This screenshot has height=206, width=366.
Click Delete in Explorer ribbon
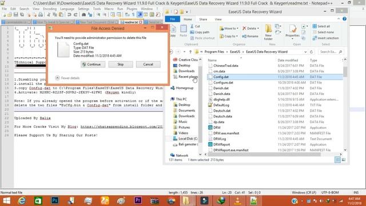[250, 29]
